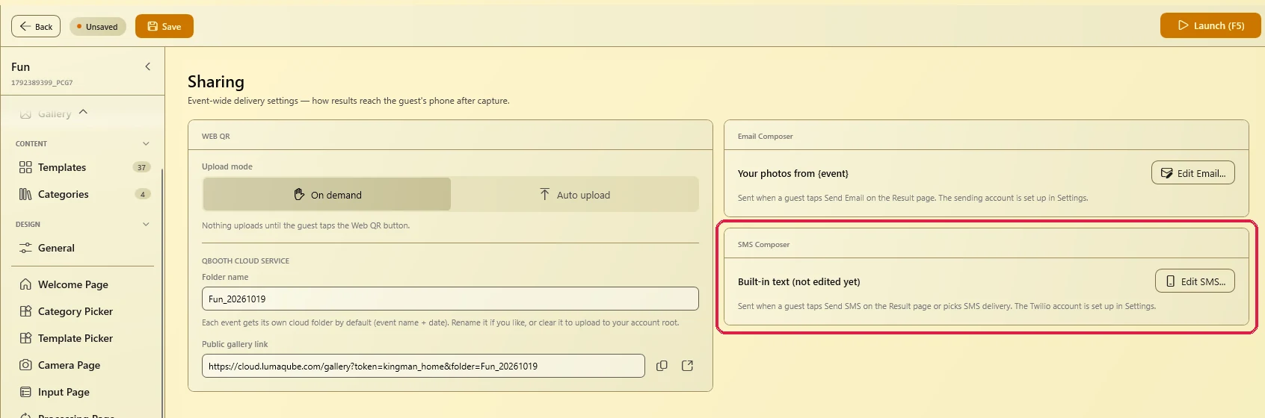Click the Input Page form icon
The width and height of the screenshot is (1265, 418).
[25, 392]
